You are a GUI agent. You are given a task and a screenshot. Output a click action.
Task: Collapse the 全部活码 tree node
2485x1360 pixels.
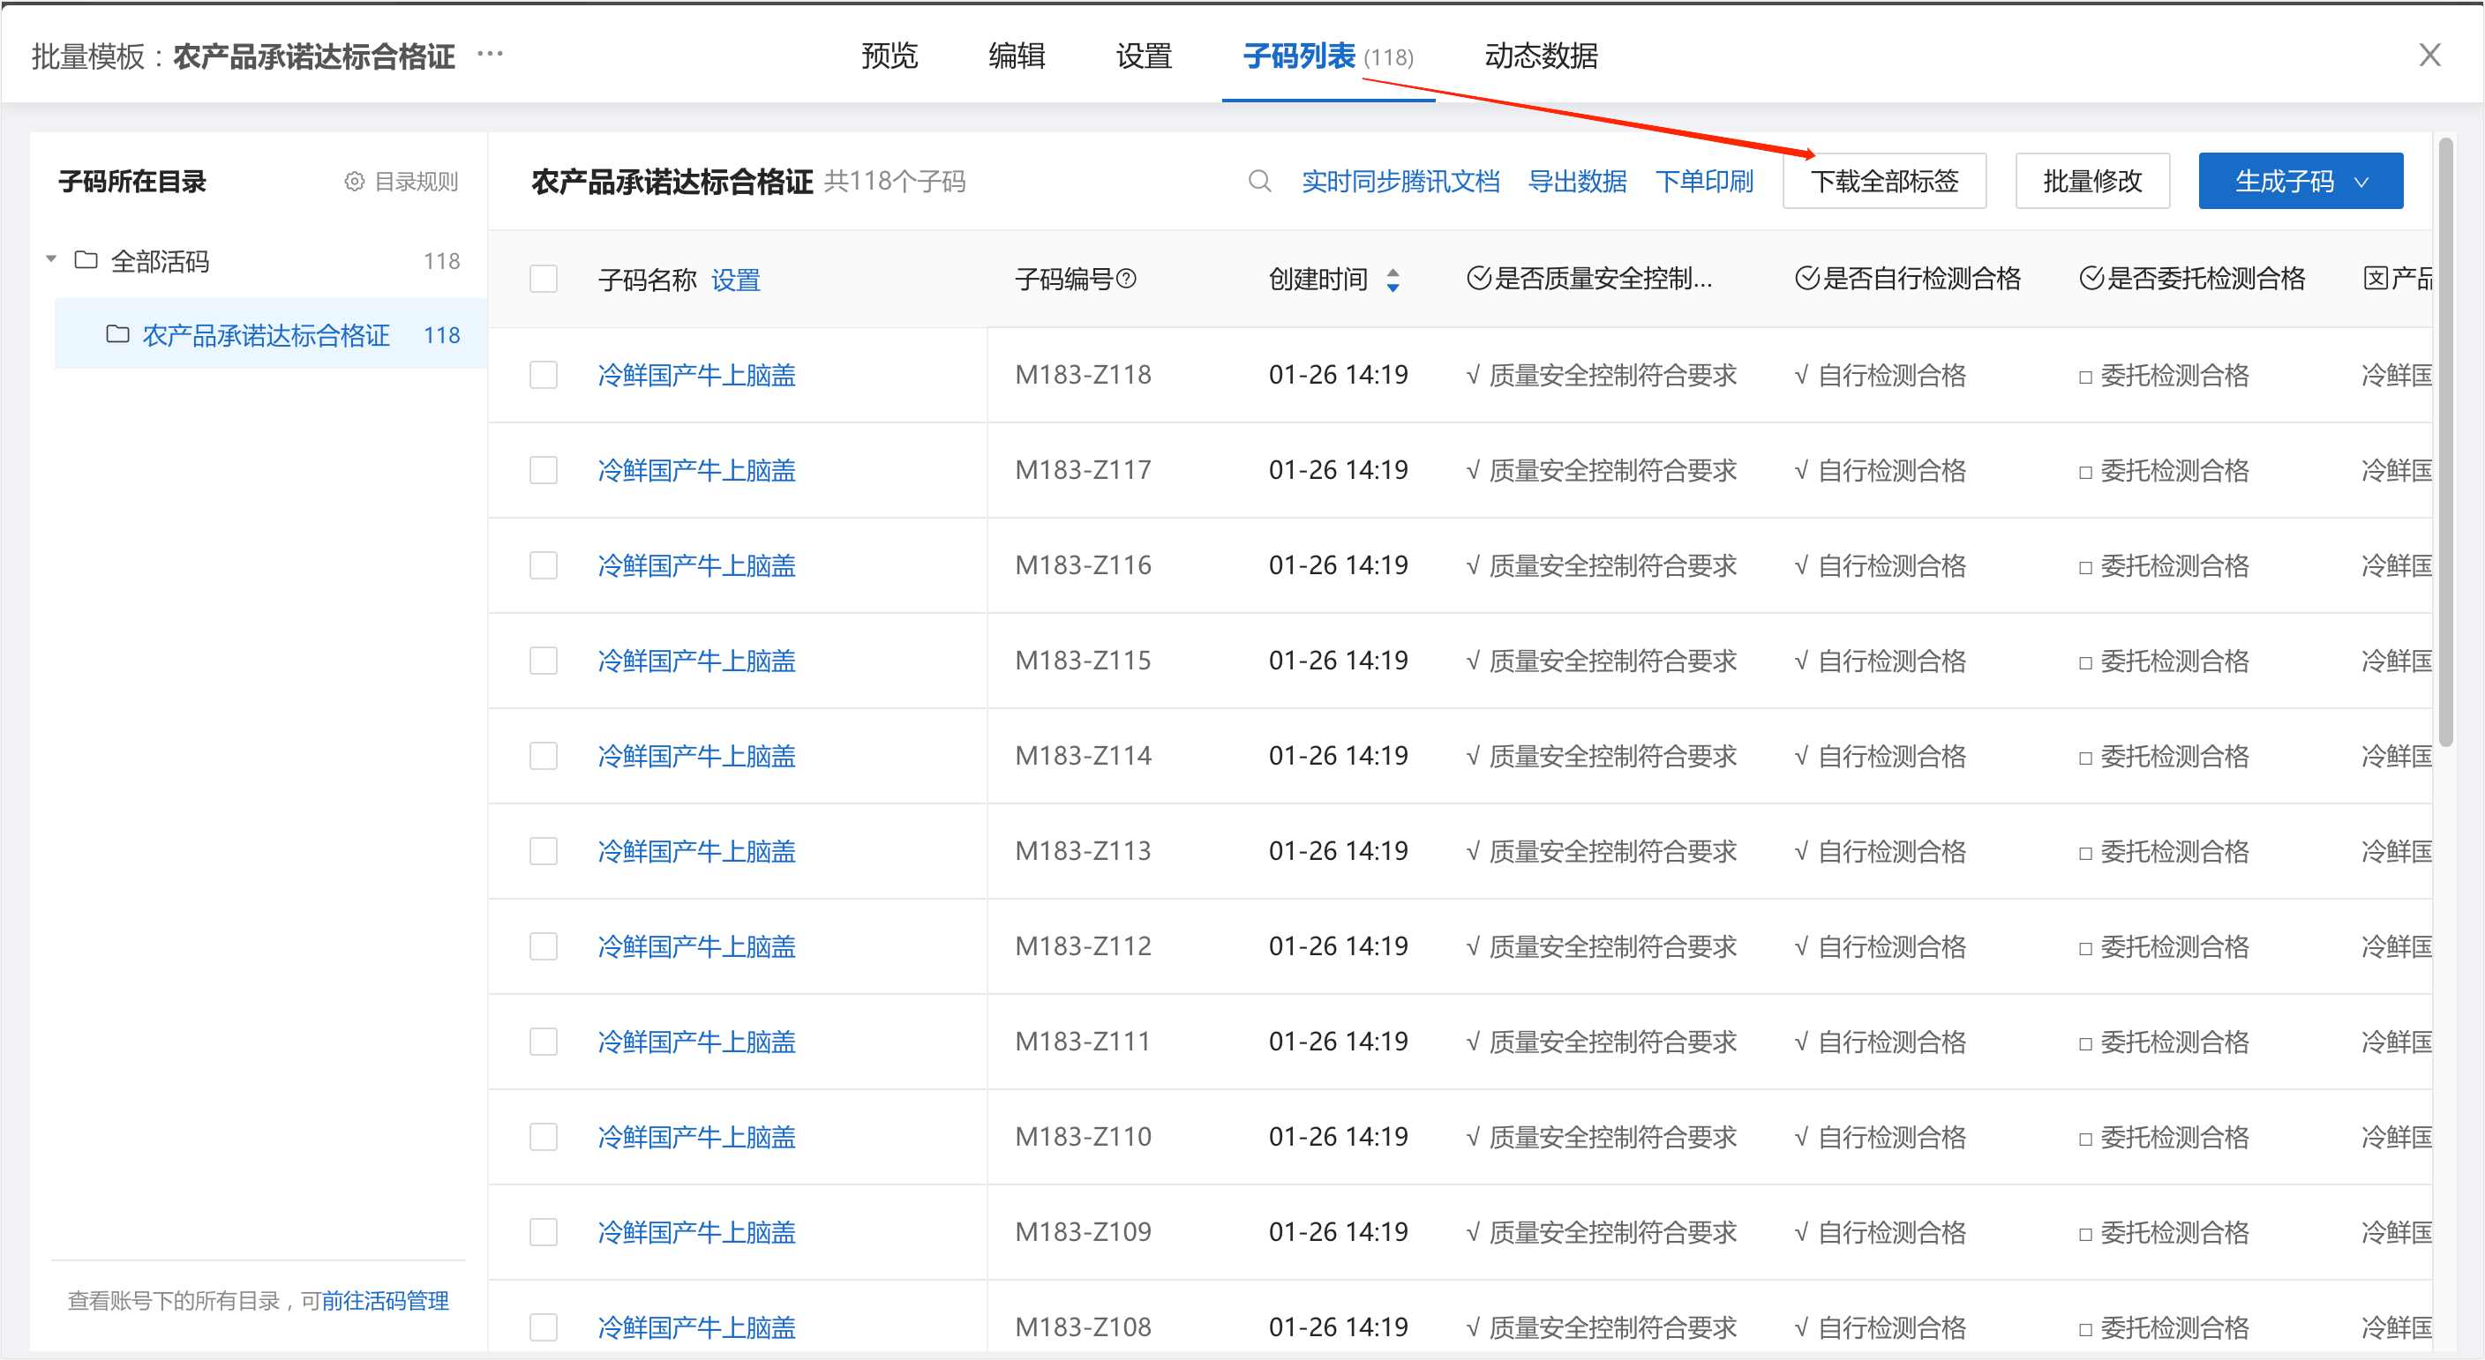tap(51, 259)
